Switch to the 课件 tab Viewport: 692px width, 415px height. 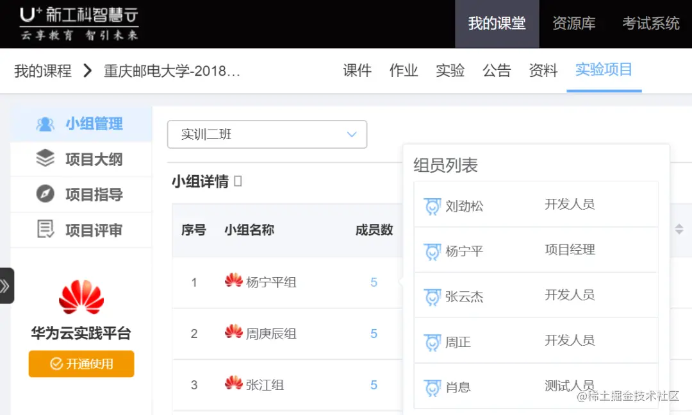357,71
